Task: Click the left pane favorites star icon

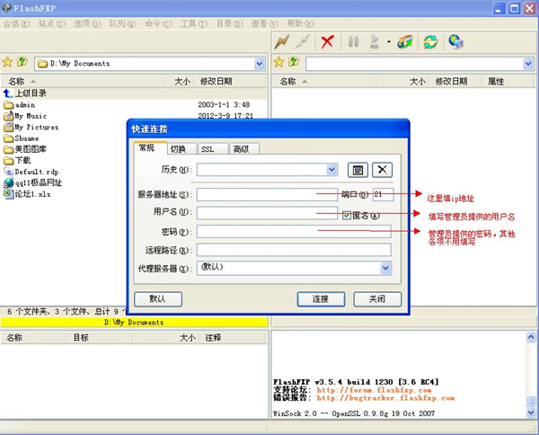Action: tap(7, 63)
